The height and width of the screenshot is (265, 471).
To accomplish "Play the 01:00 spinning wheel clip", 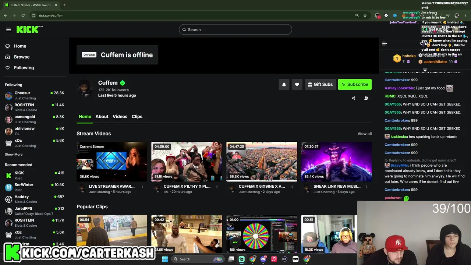I will tap(262, 234).
